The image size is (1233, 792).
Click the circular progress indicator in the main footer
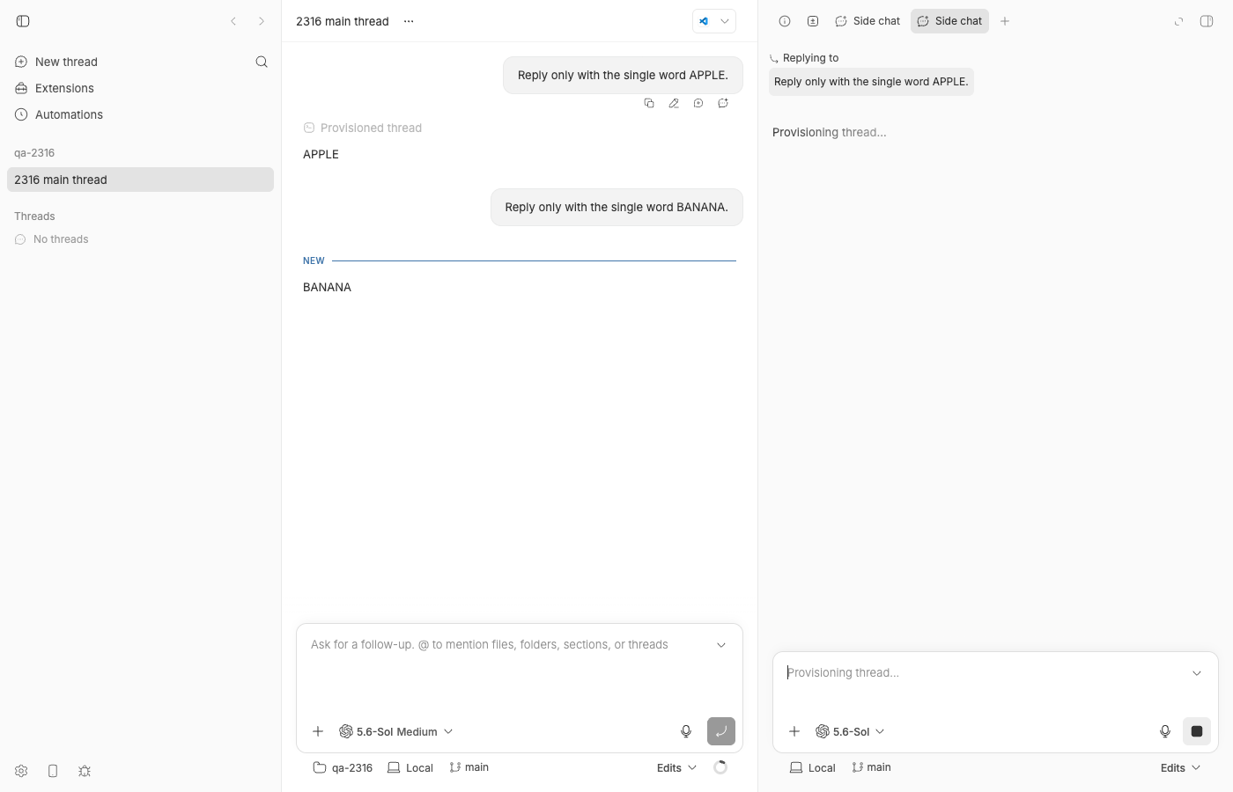tap(720, 767)
